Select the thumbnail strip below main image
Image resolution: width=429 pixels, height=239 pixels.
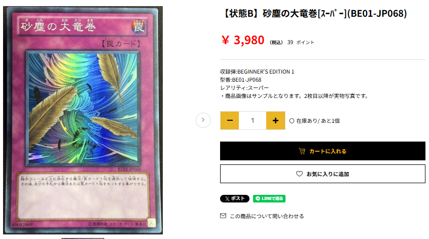(x=83, y=238)
